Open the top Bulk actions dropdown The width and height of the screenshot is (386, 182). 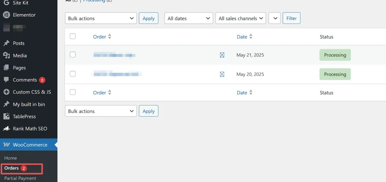pos(101,18)
